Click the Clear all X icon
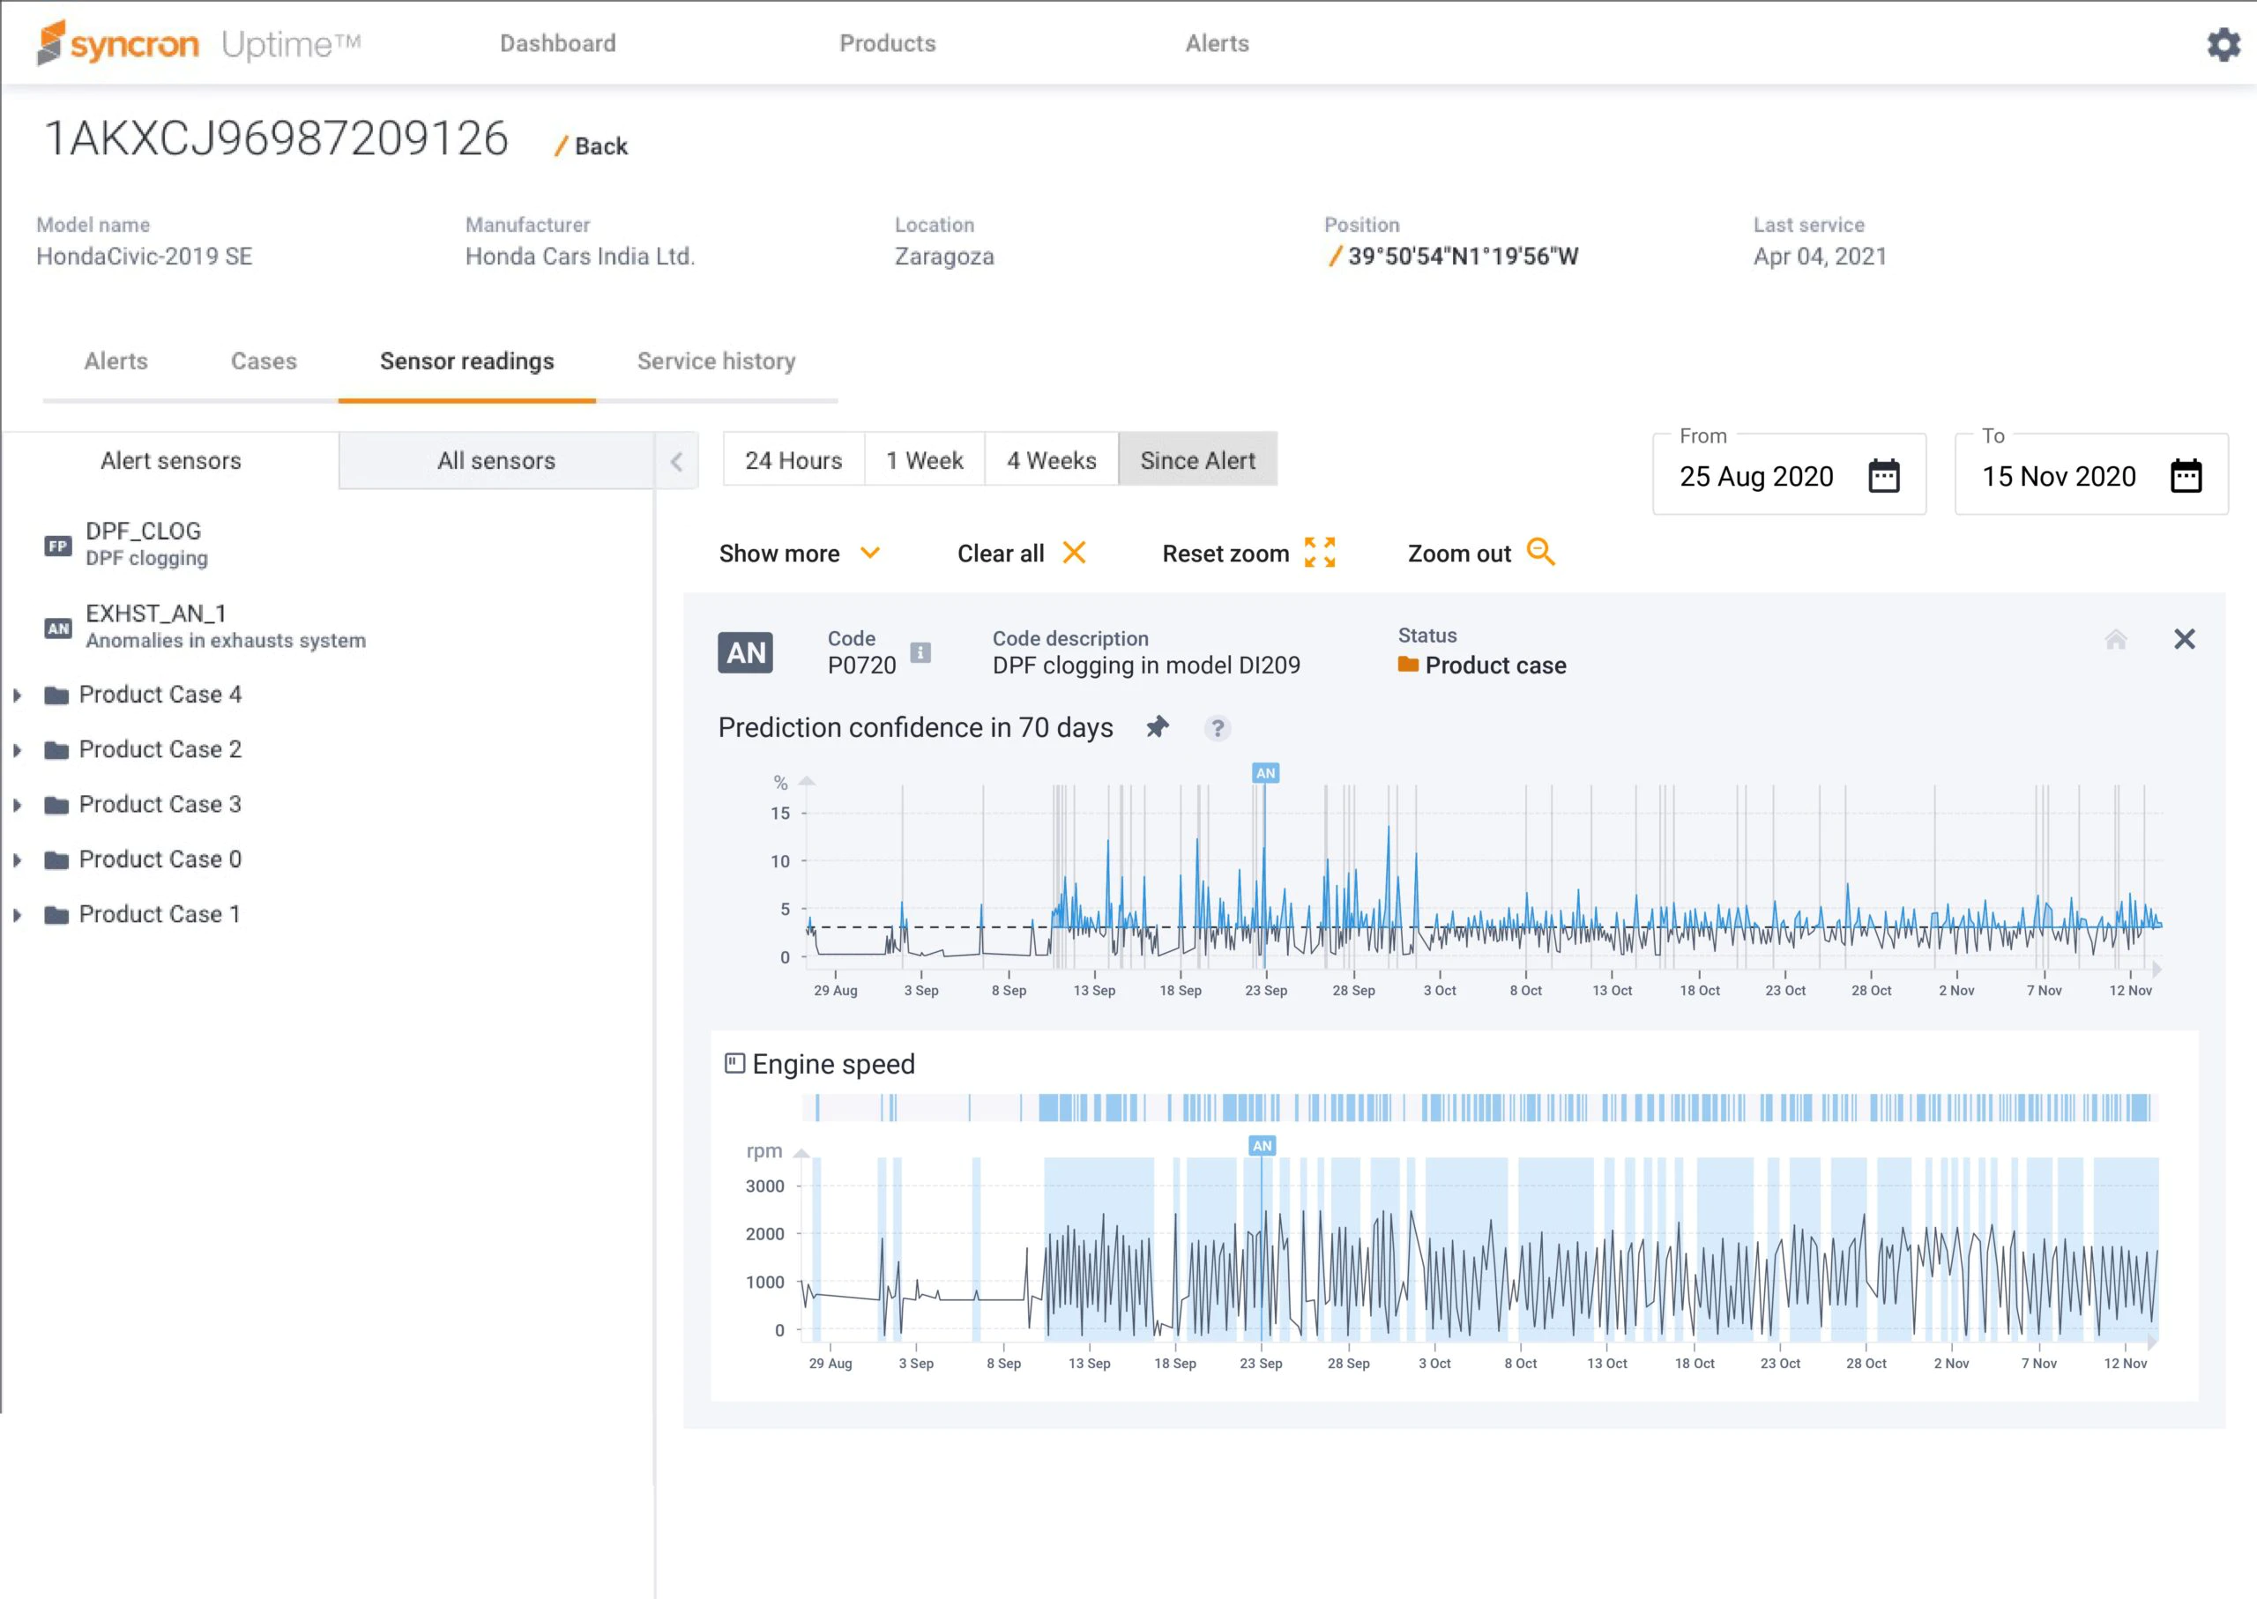The height and width of the screenshot is (1599, 2257). [1075, 553]
